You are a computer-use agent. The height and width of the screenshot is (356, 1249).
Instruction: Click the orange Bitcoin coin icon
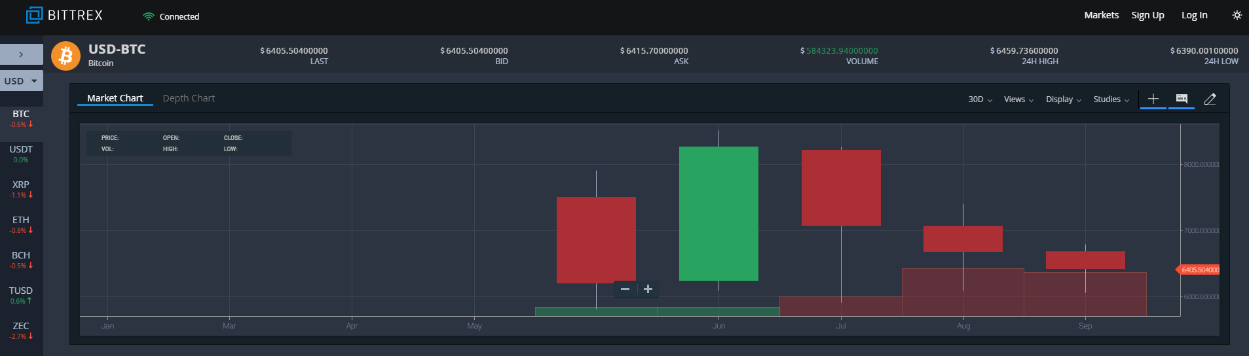[x=65, y=56]
